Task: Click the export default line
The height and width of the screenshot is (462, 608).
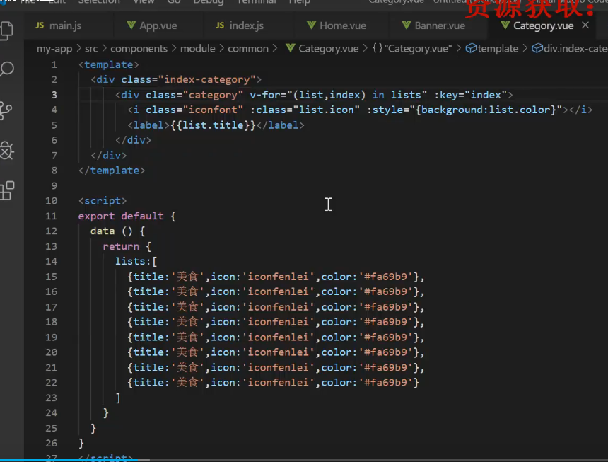Action: click(x=127, y=216)
